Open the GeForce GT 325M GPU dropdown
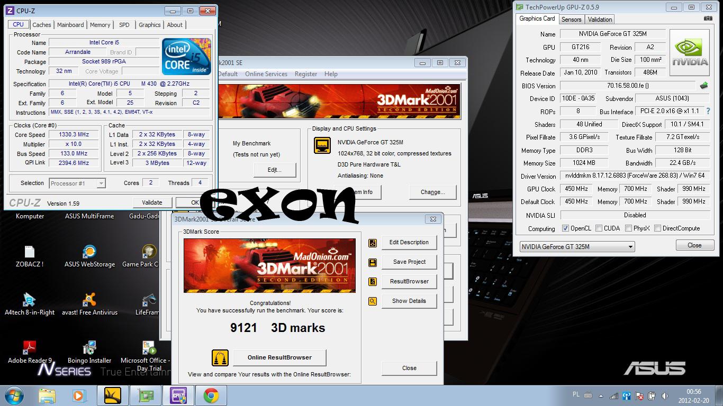 [577, 247]
